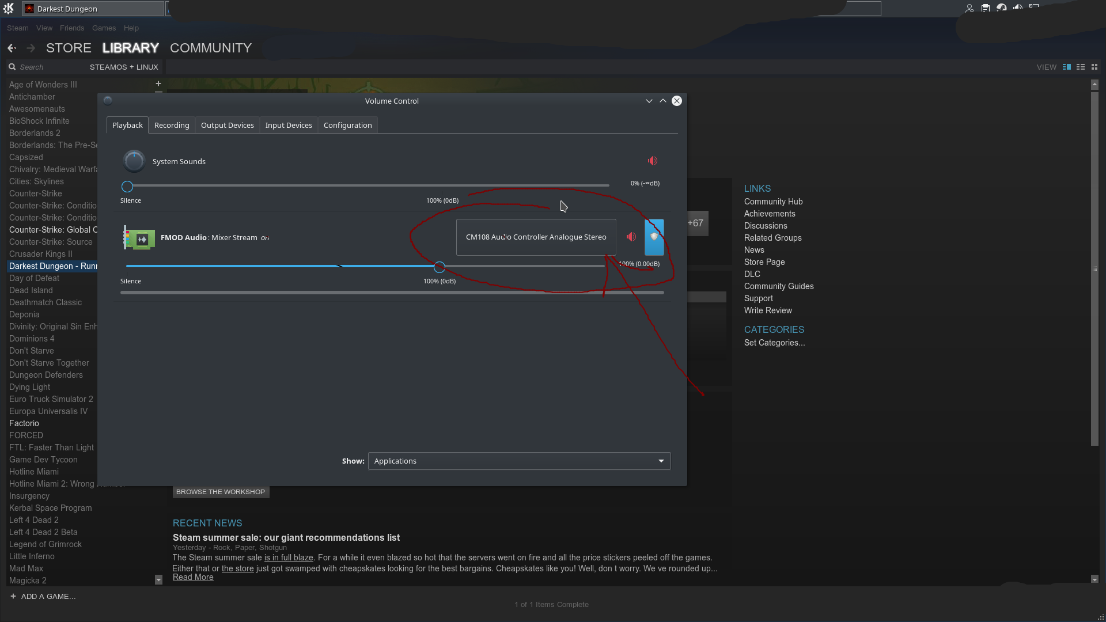Open the Read More news link
The width and height of the screenshot is (1106, 622).
193,577
